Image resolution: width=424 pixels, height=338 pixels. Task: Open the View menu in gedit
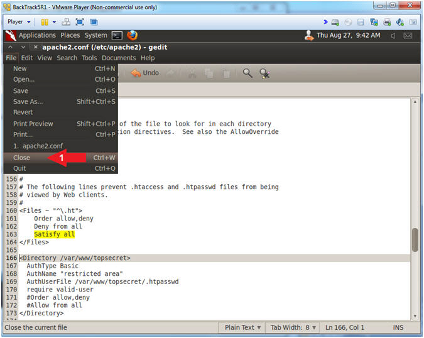[x=45, y=58]
